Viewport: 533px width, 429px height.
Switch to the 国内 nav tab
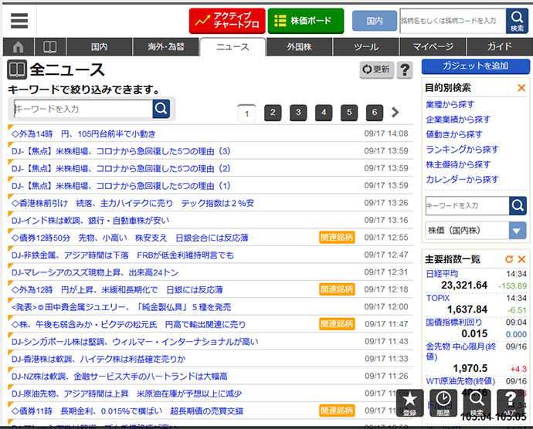pos(99,46)
